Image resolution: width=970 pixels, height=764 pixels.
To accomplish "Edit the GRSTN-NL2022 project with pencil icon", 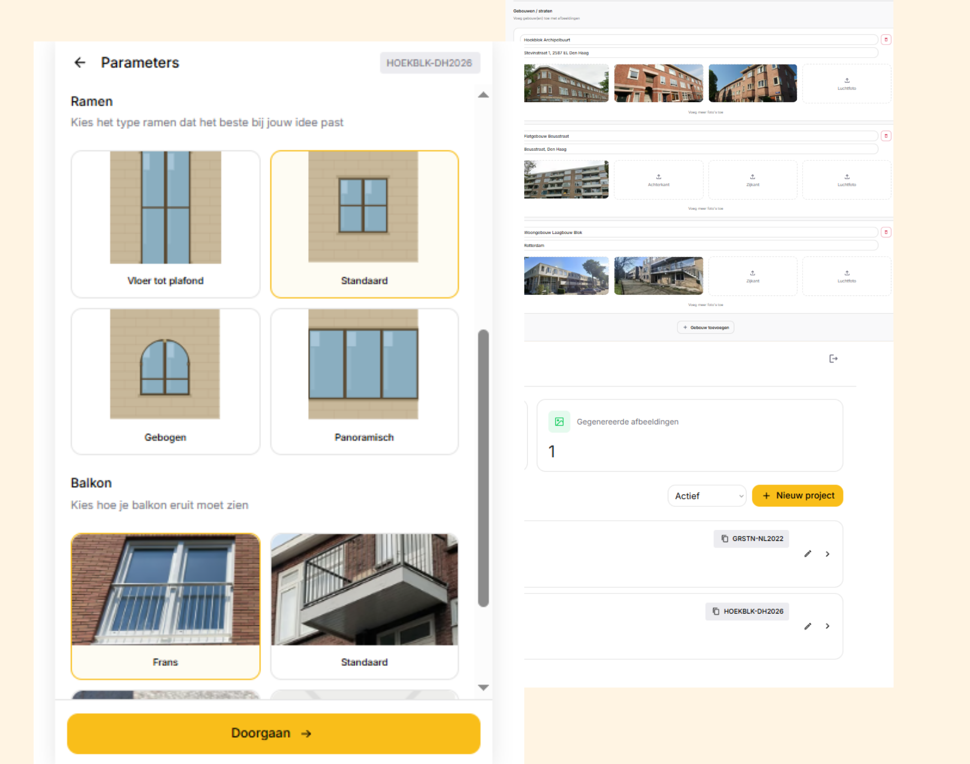I will (808, 554).
